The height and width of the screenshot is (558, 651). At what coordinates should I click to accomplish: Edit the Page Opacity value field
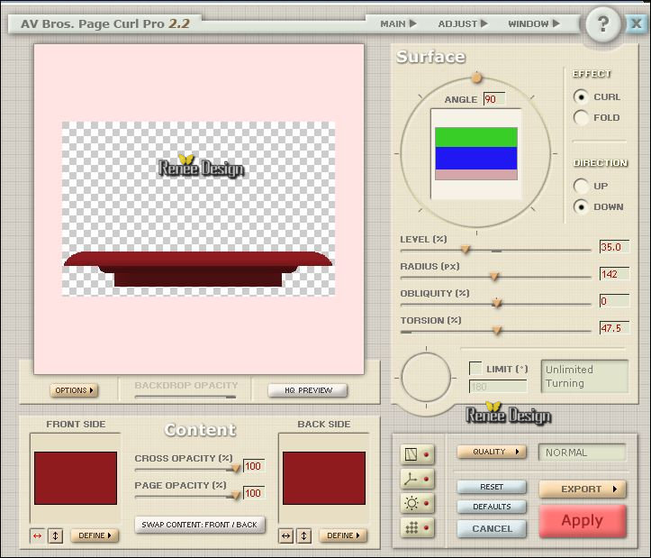coord(253,493)
